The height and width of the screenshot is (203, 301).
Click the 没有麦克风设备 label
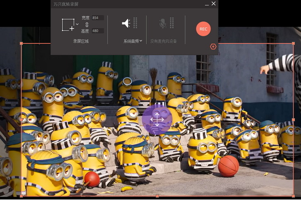point(163,41)
